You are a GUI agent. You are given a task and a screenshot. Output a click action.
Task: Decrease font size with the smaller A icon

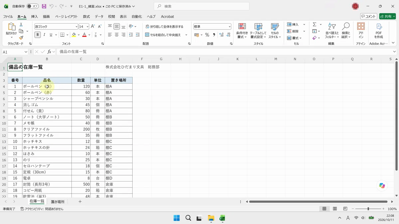(x=100, y=26)
